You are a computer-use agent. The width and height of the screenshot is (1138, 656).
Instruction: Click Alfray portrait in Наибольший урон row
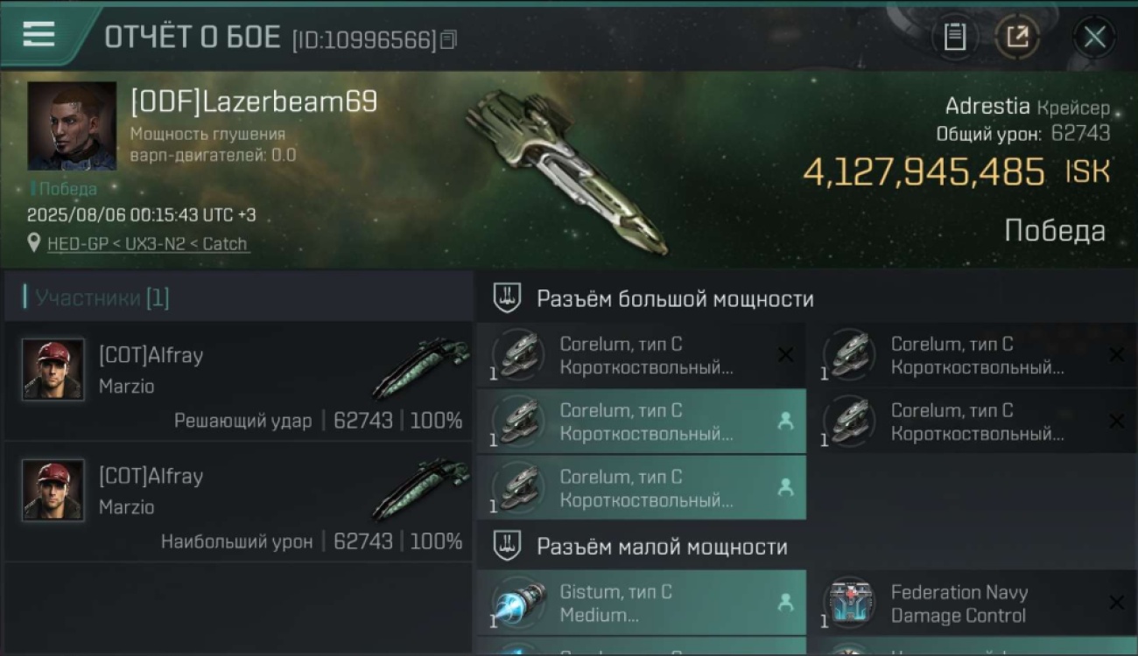[53, 490]
